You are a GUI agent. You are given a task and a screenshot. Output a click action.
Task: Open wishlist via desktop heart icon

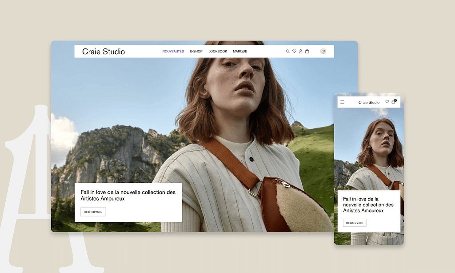[294, 52]
